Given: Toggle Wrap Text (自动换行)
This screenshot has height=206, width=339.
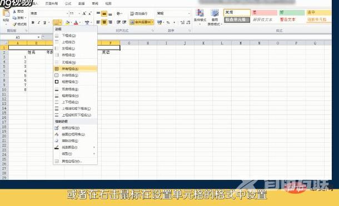Looking at the screenshot, I should (x=139, y=13).
